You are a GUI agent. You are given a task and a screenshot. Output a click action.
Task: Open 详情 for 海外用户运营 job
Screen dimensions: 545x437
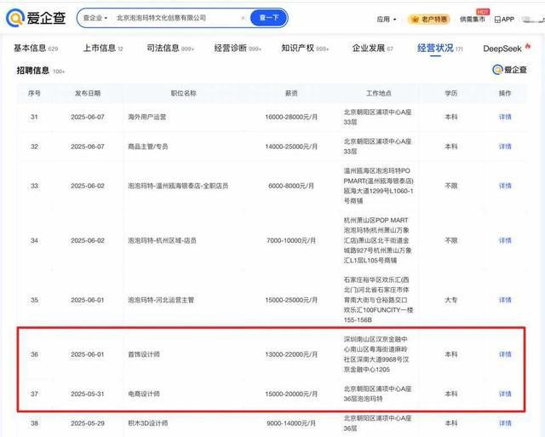point(505,117)
